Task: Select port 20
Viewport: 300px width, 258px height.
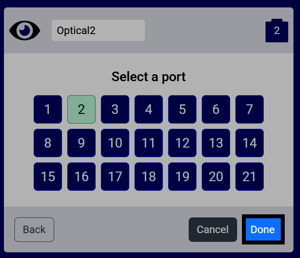Action: click(x=216, y=176)
